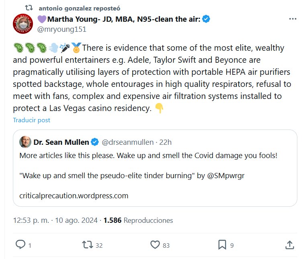Open the @mryoung151 handle
303x259 pixels.
tap(62, 29)
